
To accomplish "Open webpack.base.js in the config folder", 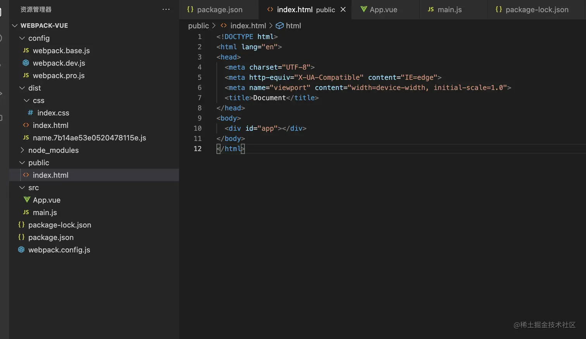I will point(61,50).
